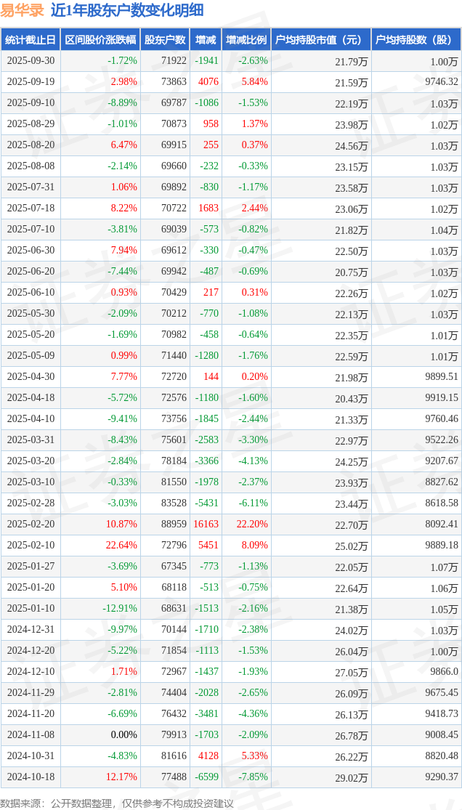Click the 22.20% change ratio cell
The width and height of the screenshot is (462, 810).
pyautogui.click(x=252, y=525)
